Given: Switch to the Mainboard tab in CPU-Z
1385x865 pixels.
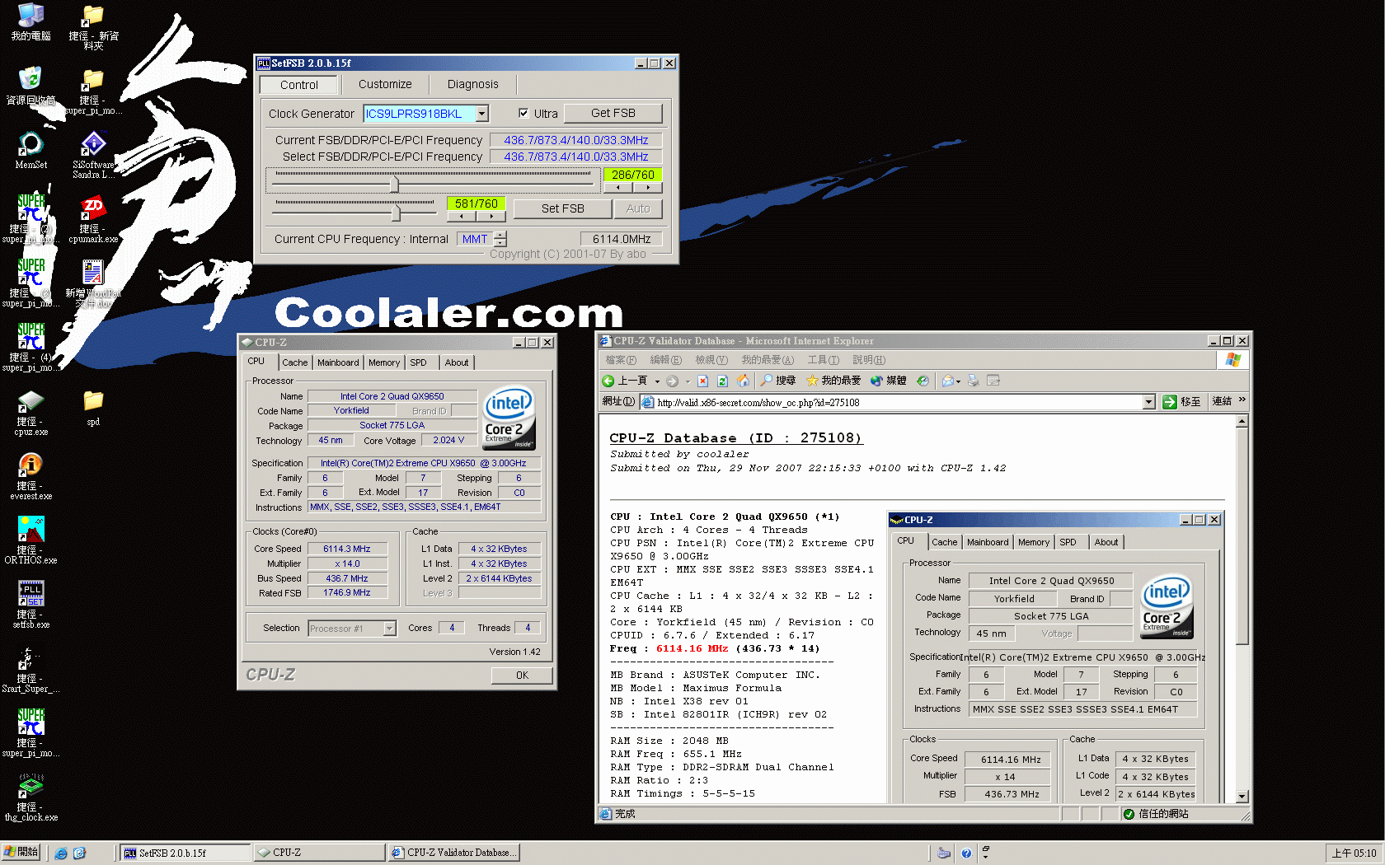Looking at the screenshot, I should (x=338, y=362).
